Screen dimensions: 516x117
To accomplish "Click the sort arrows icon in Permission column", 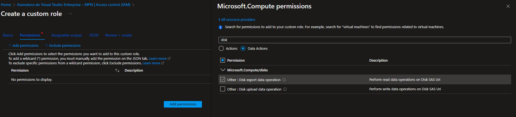I will [117, 71].
